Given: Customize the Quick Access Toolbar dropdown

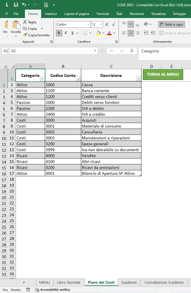Looking at the screenshot, I should pyautogui.click(x=54, y=5).
